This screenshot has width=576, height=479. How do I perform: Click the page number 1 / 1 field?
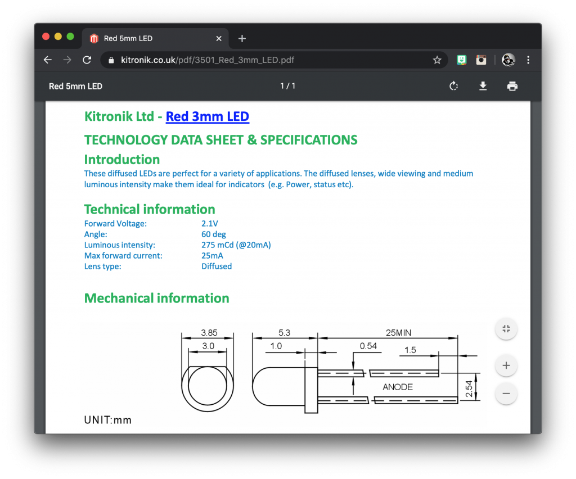[x=287, y=86]
